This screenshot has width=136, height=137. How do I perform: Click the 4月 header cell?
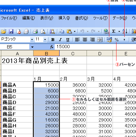tap(124, 79)
